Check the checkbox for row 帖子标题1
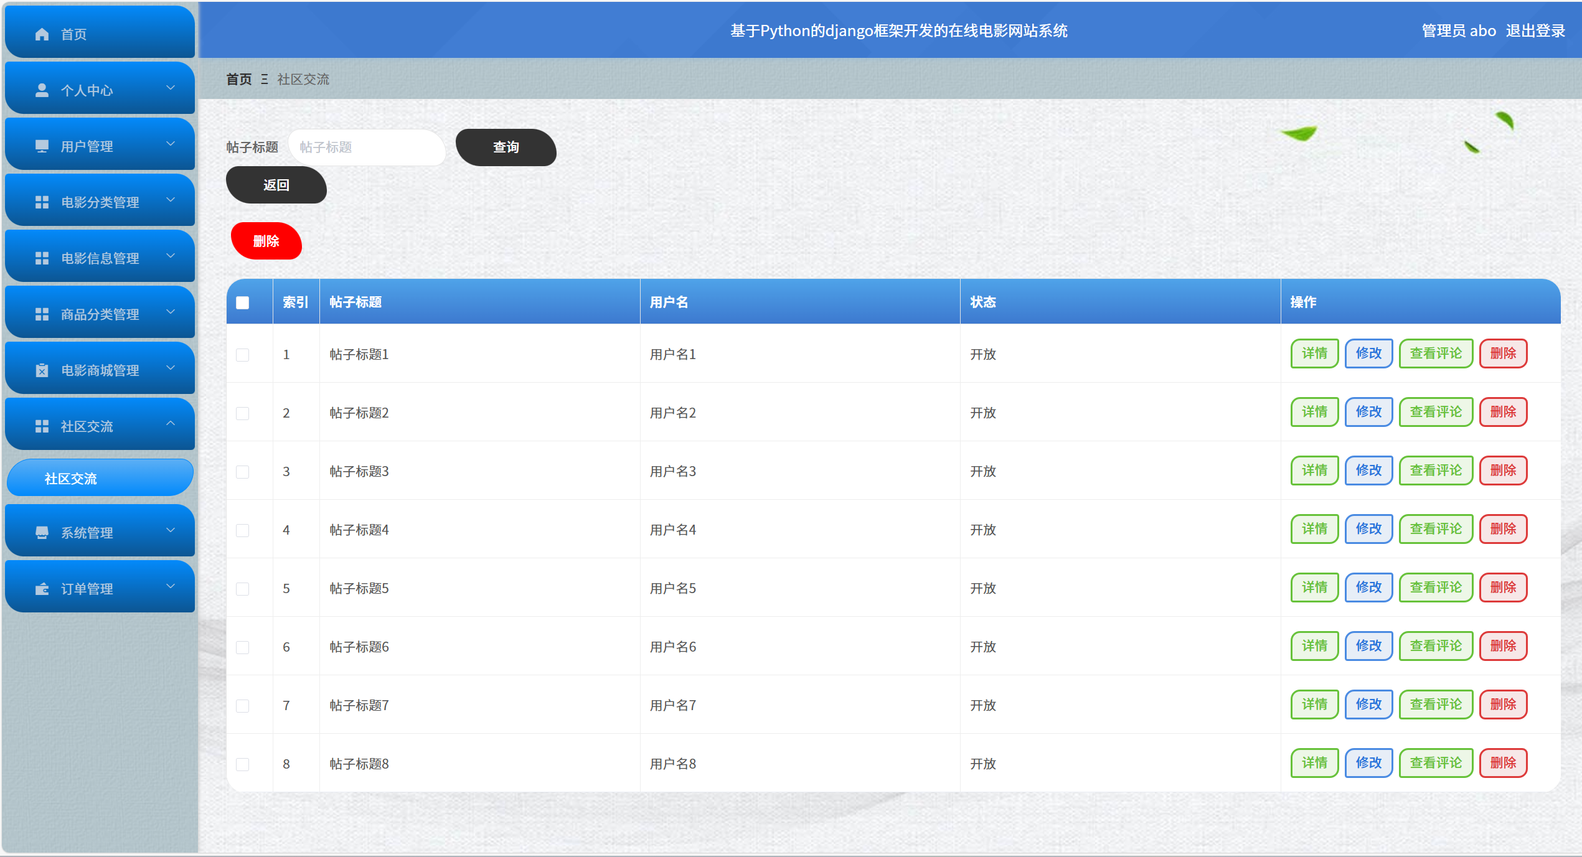Screen dimensions: 1582x857 (x=243, y=355)
